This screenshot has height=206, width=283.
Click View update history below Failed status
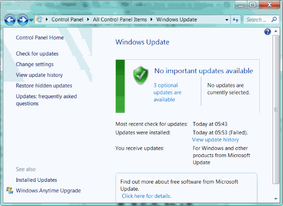pyautogui.click(x=216, y=140)
